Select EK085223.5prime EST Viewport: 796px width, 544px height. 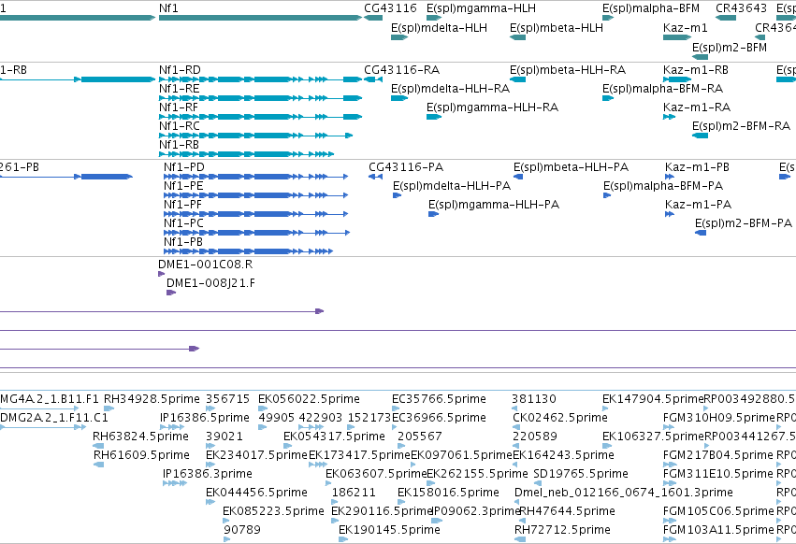click(x=227, y=522)
